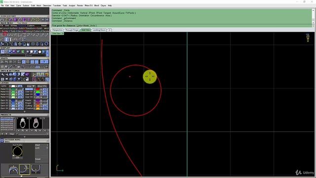This screenshot has width=316, height=178.
Task: Select the middle side-view rail option thumbnail
Action: (25, 169)
